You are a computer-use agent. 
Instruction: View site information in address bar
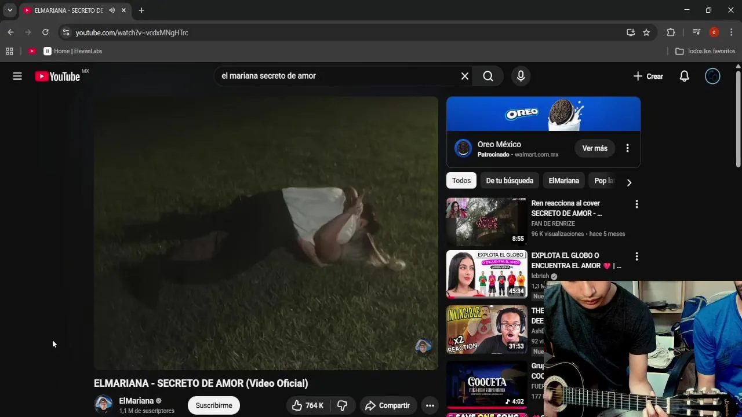tap(66, 32)
